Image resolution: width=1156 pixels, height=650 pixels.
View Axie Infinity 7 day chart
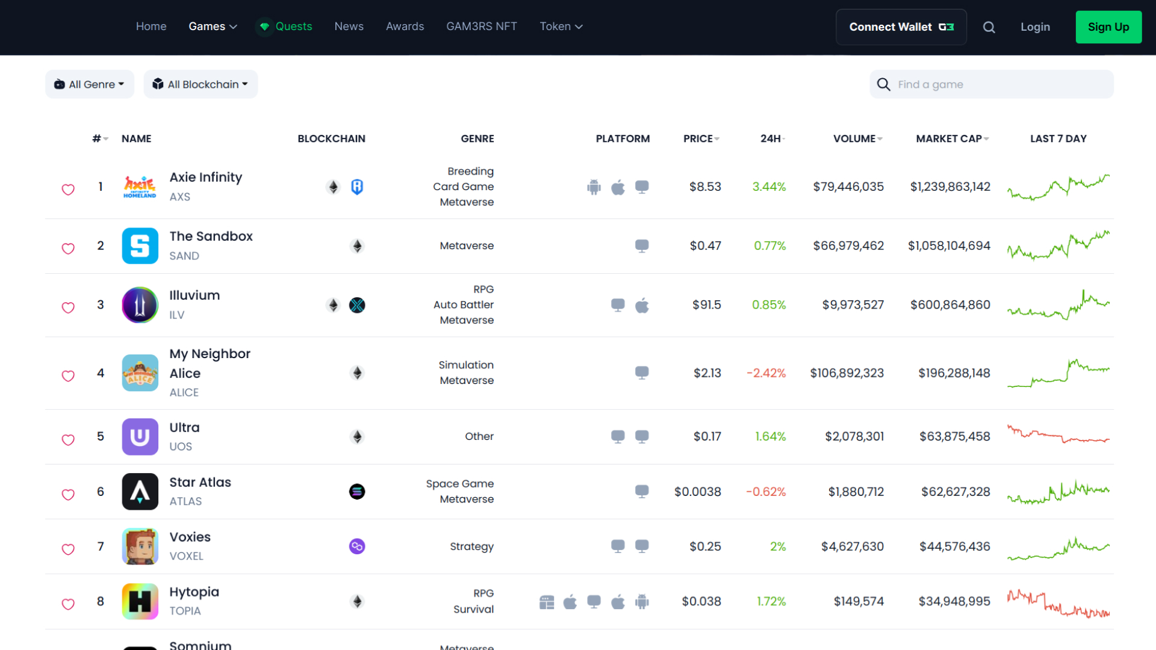tap(1058, 187)
